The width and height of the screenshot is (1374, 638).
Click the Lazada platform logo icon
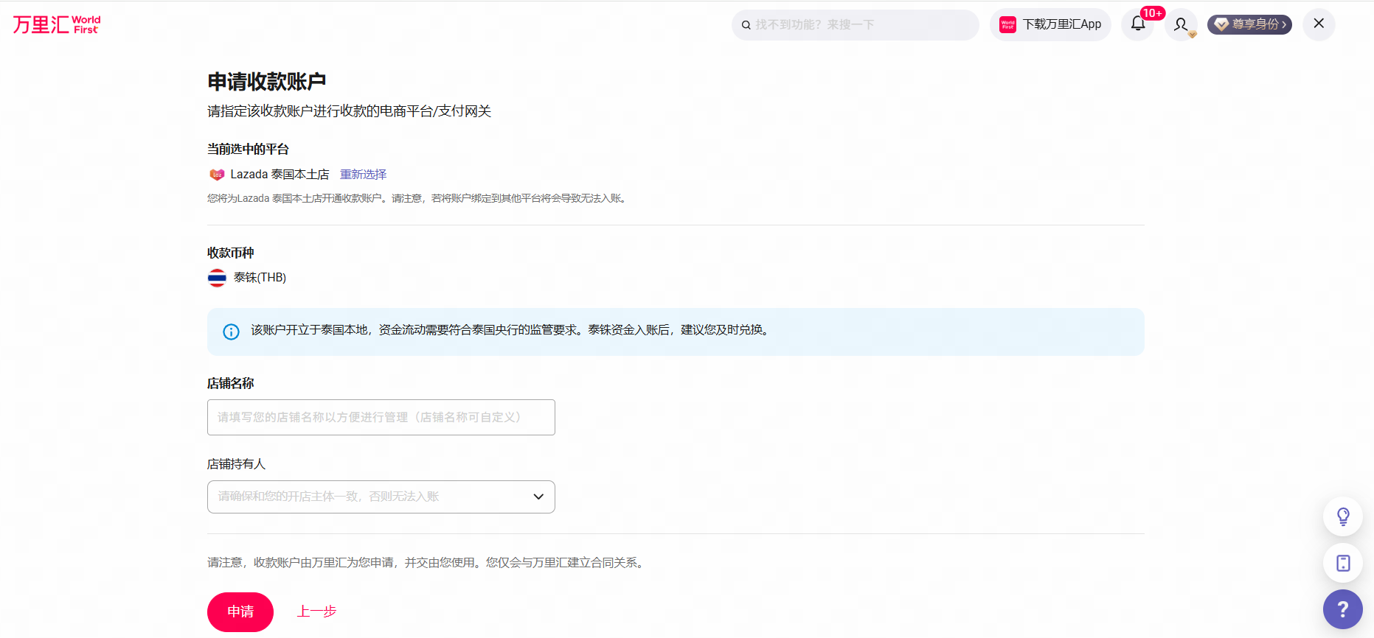coord(217,175)
